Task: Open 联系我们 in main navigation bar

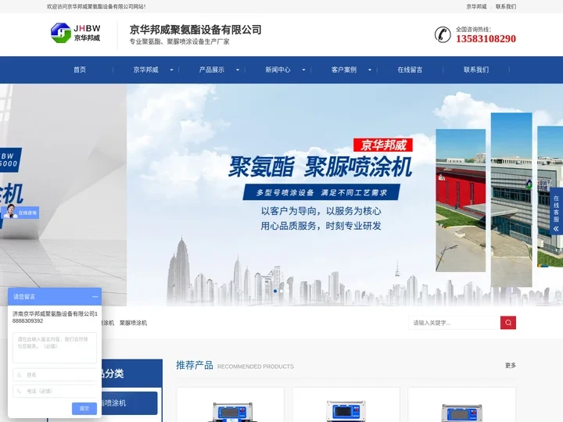Action: (x=476, y=70)
